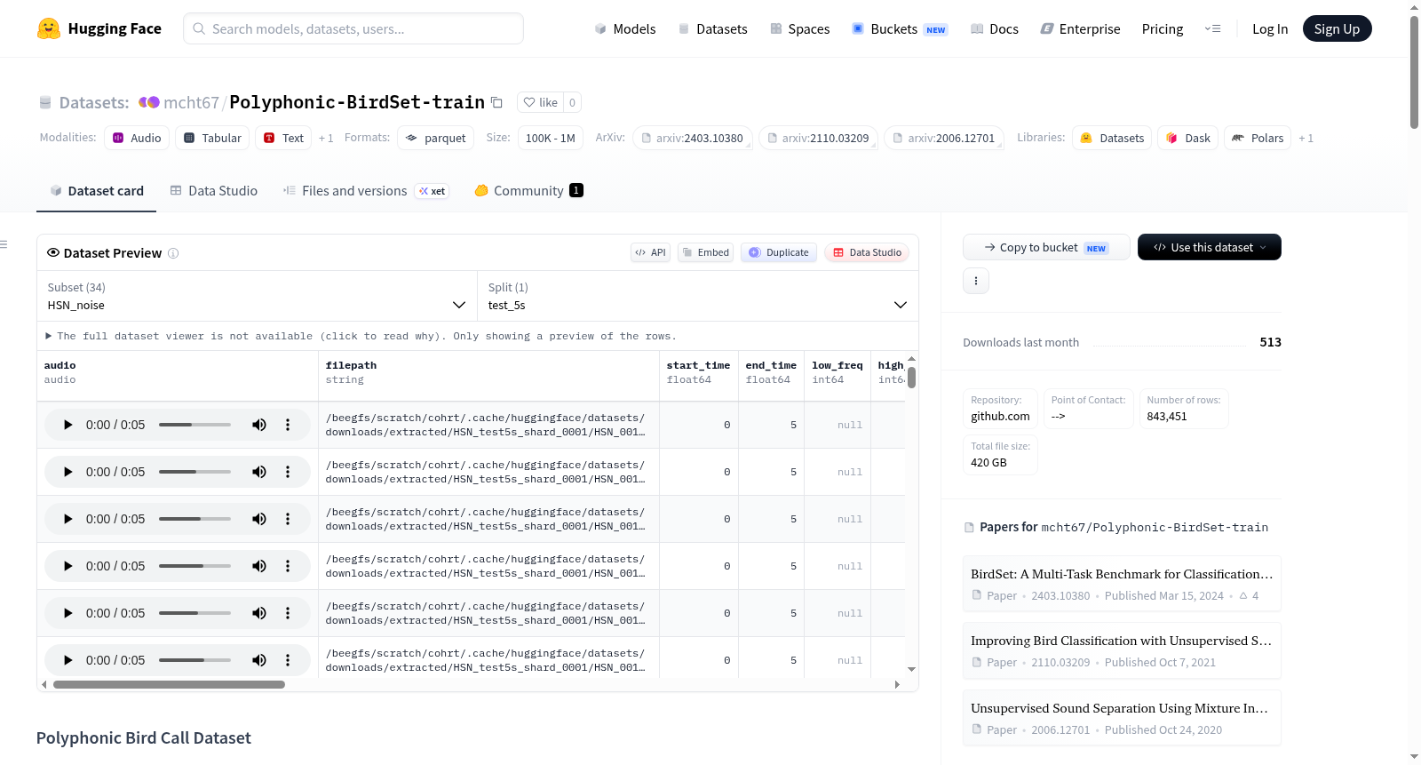Screen dimensions: 1421x765
Task: Open the Files and versions tab
Action: (x=366, y=191)
